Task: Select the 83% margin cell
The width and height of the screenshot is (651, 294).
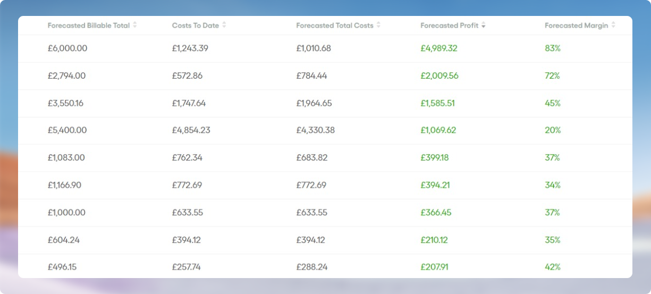Action: click(x=553, y=48)
